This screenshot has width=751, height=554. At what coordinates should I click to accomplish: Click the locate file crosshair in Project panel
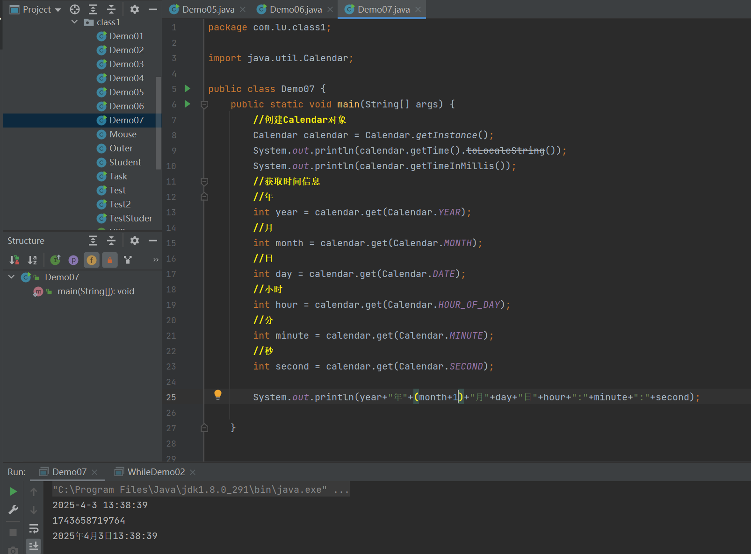75,9
